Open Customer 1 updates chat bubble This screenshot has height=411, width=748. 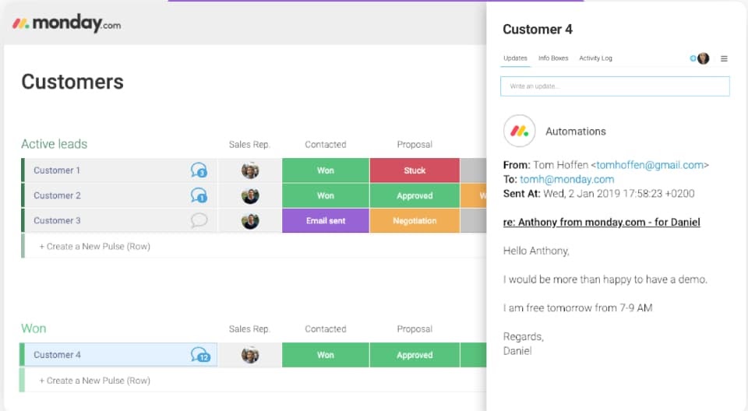click(x=199, y=170)
